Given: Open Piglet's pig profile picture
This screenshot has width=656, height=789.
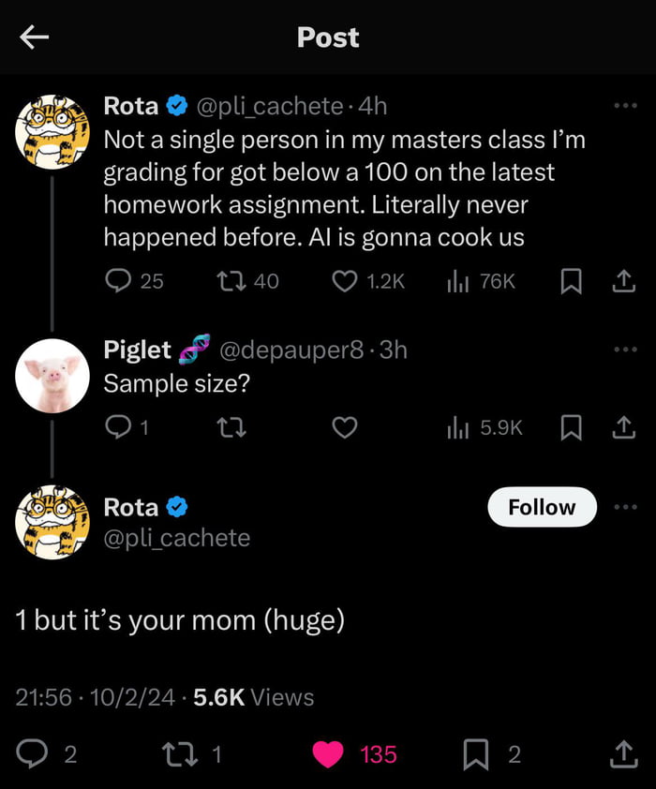Looking at the screenshot, I should tap(52, 376).
